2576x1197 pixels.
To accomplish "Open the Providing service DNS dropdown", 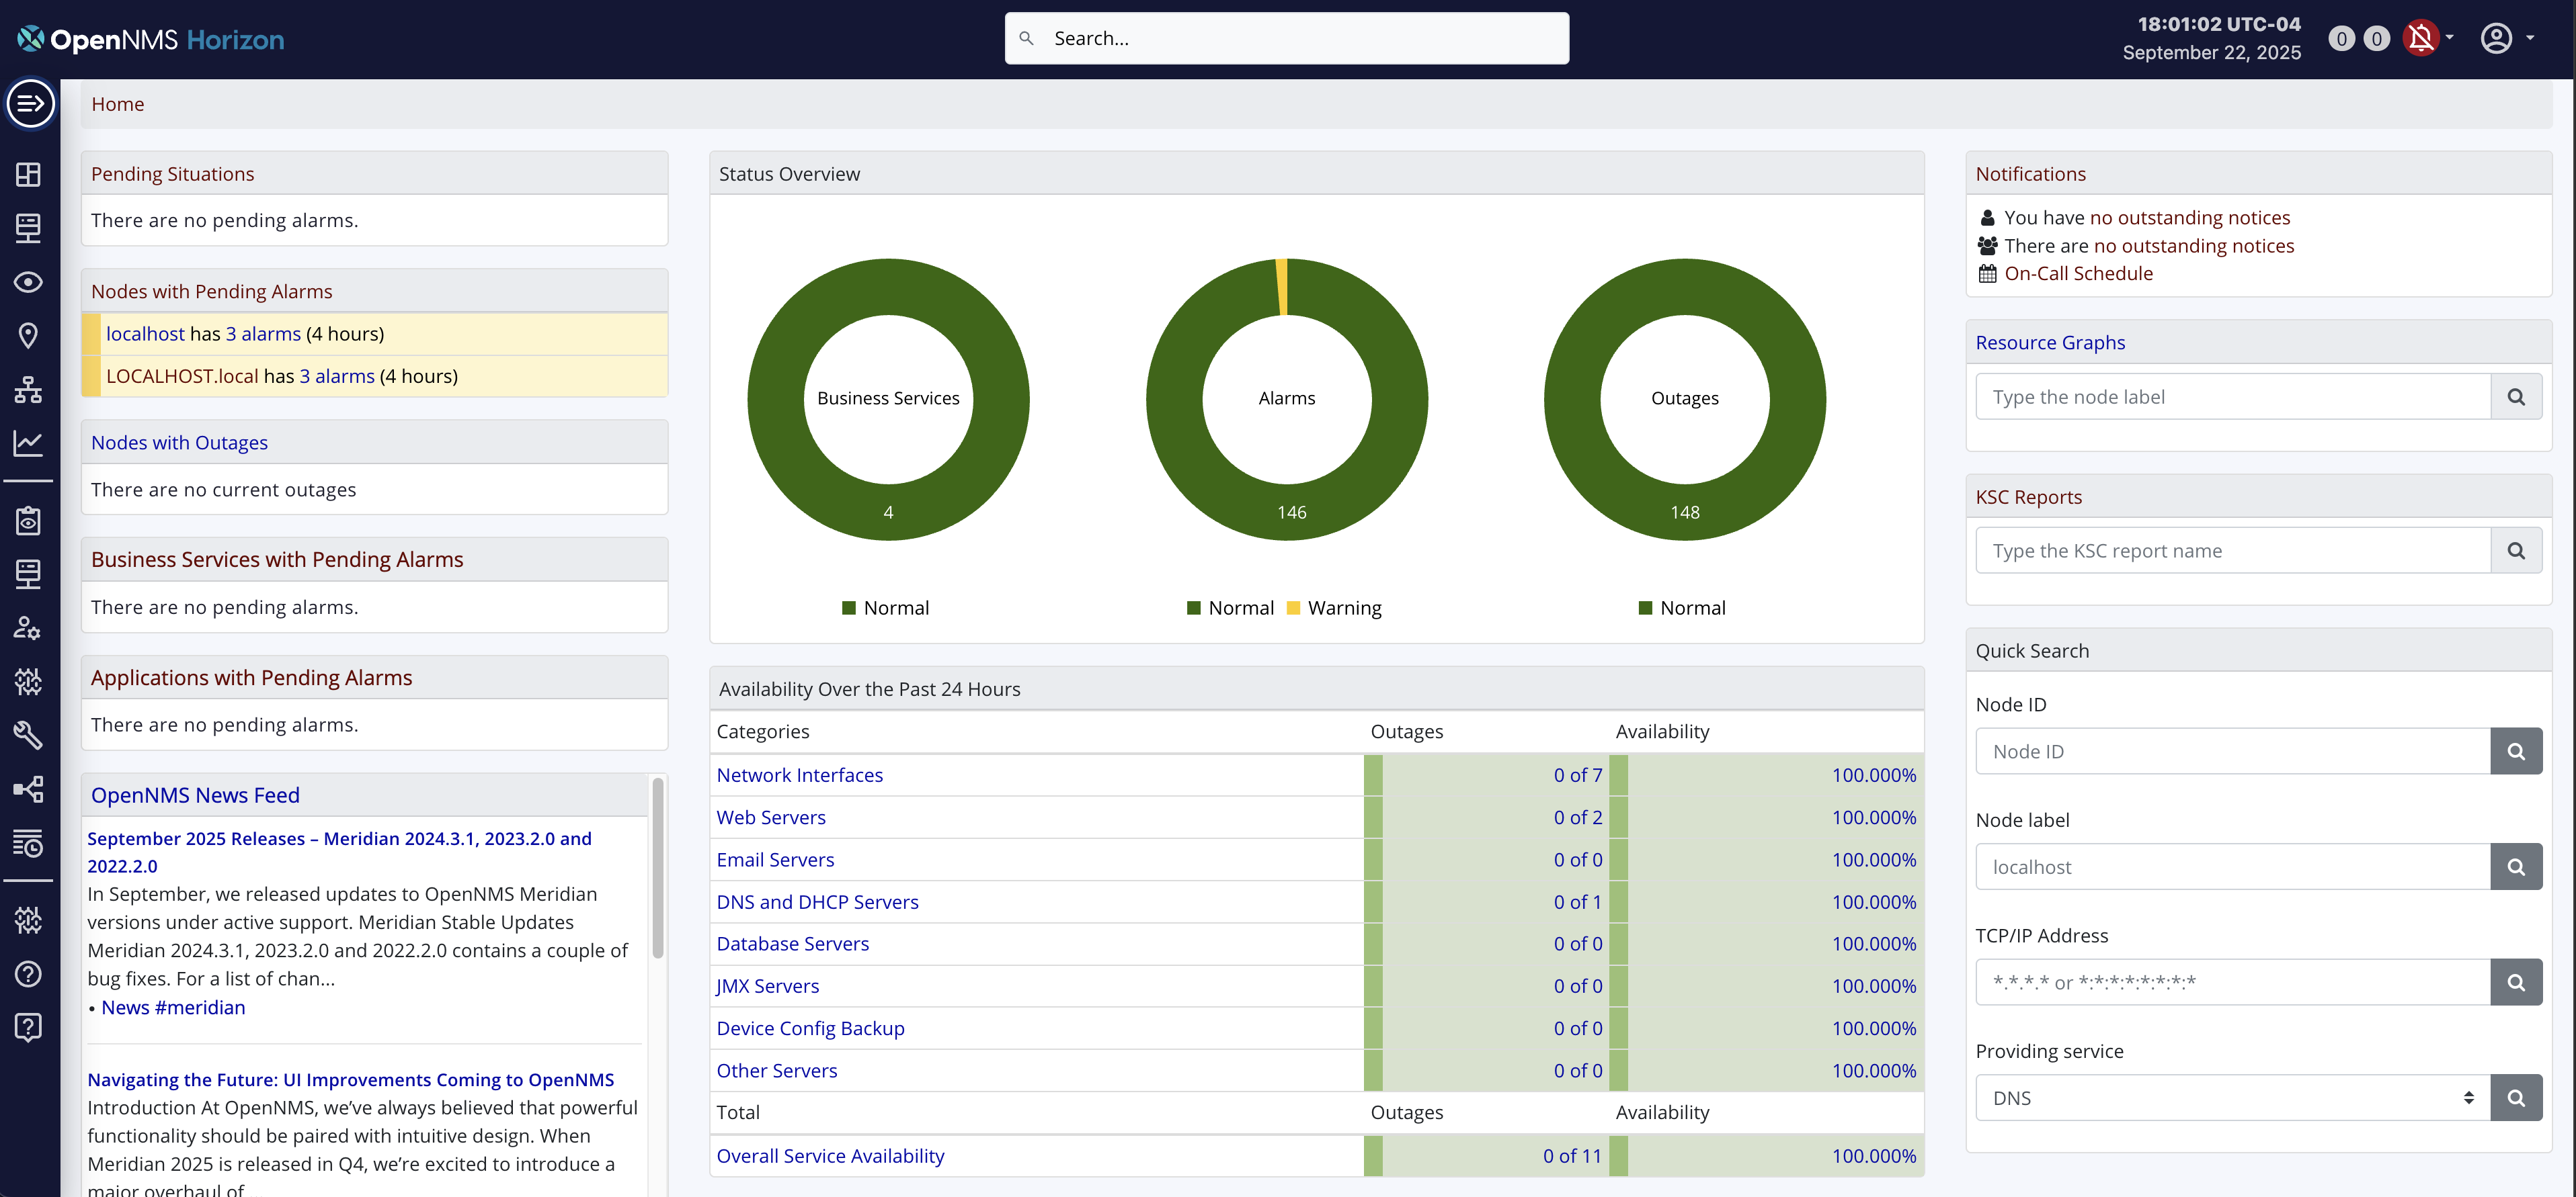I will [x=2230, y=1097].
